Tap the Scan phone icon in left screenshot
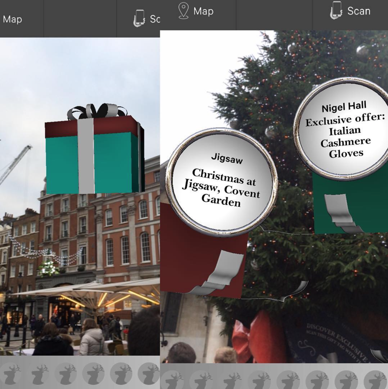The image size is (388, 389). tap(139, 18)
